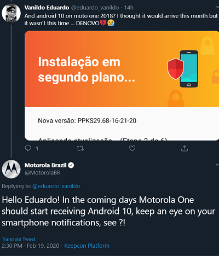The width and height of the screenshot is (219, 256).
Task: Click the reply speech bubble icon
Action: (28, 148)
